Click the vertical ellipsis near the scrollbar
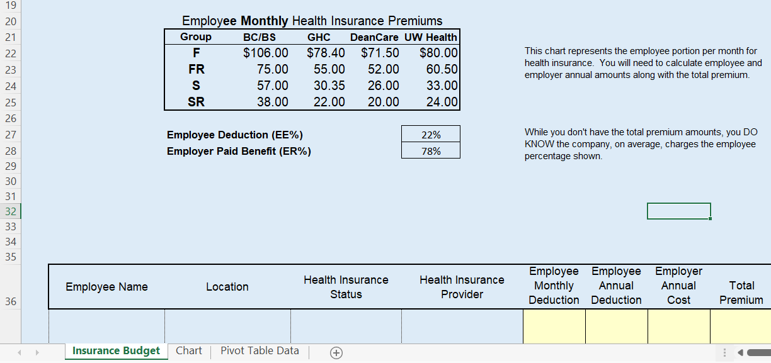 723,353
